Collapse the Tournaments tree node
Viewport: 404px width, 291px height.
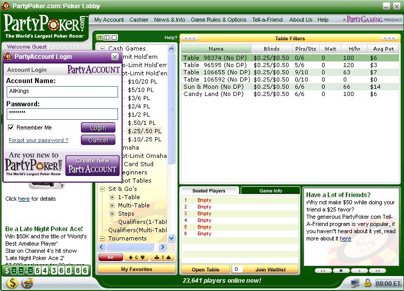(x=102, y=238)
